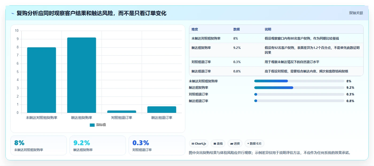374x166 pixels.
Task: Click the 触达组复购率 bar in the chart
Action: pyautogui.click(x=82, y=75)
